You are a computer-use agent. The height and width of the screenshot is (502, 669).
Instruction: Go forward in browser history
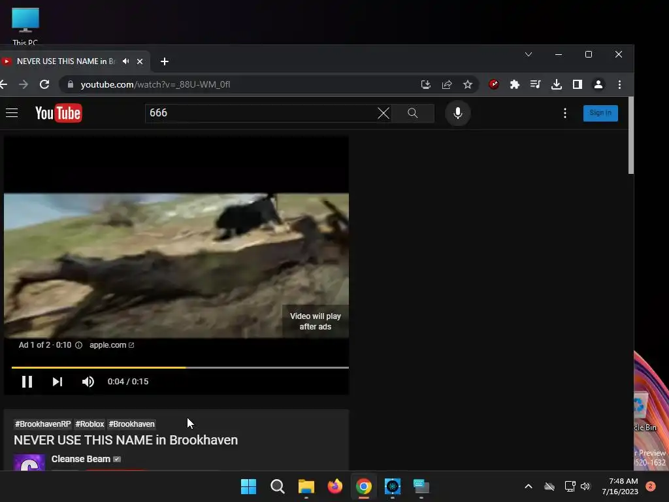[24, 84]
